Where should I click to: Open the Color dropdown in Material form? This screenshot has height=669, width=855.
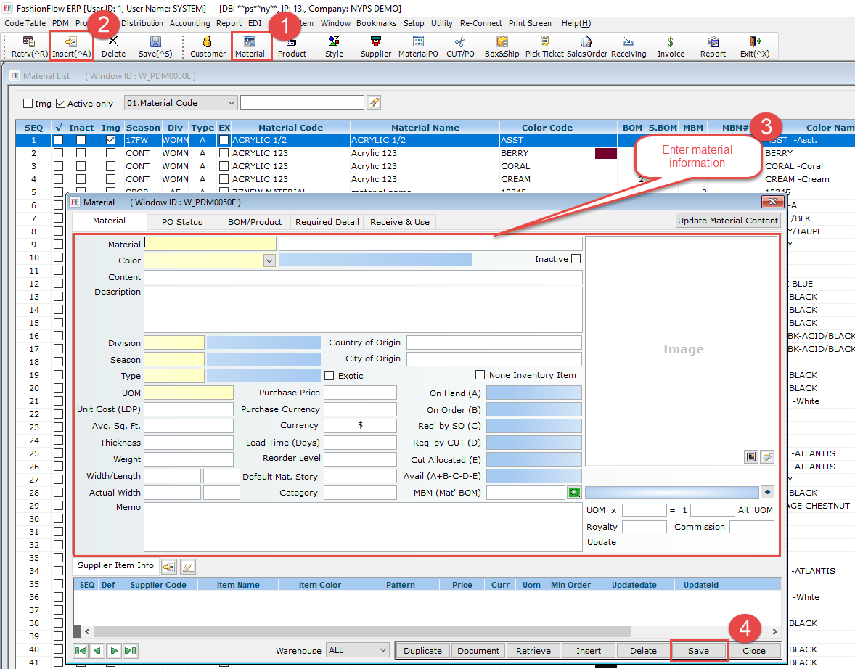[269, 260]
